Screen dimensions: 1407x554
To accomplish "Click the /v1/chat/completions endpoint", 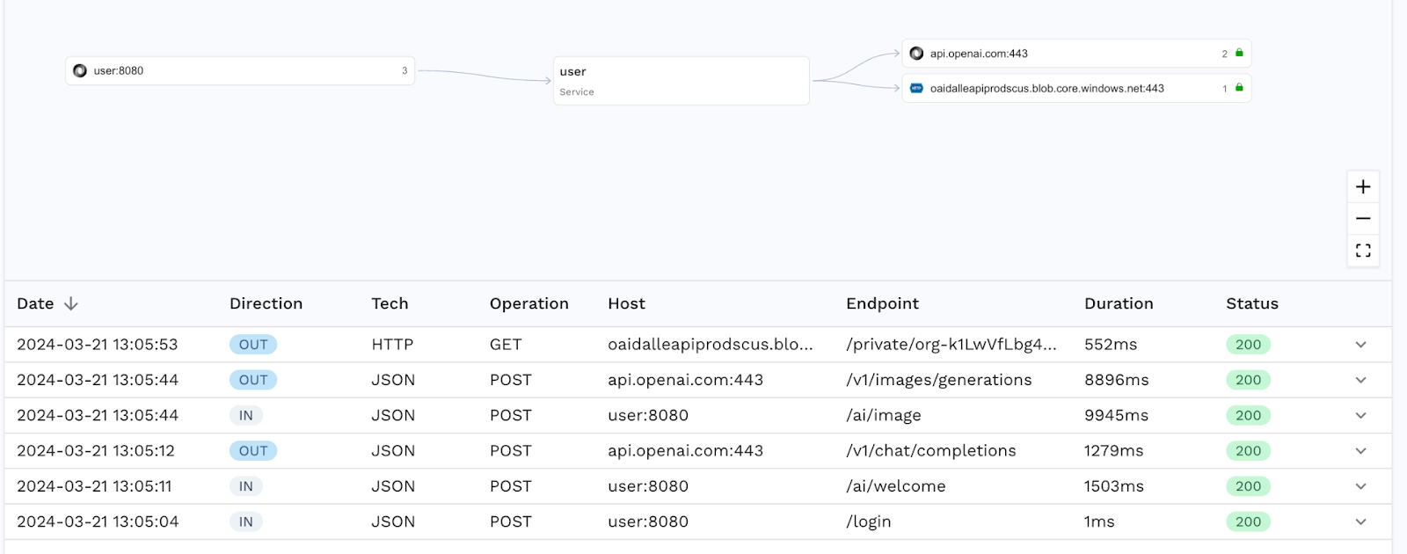I will (931, 451).
